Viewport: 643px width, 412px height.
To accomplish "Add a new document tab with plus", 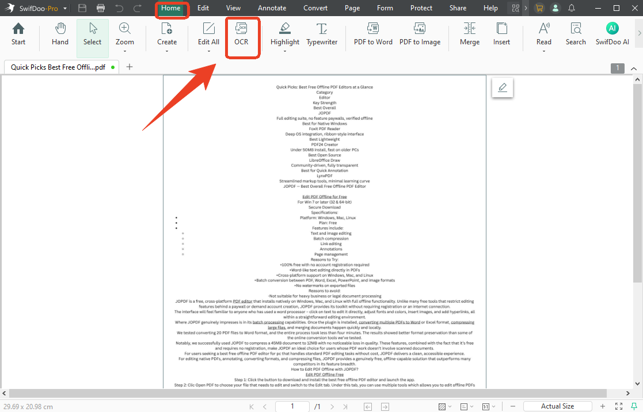I will point(129,67).
